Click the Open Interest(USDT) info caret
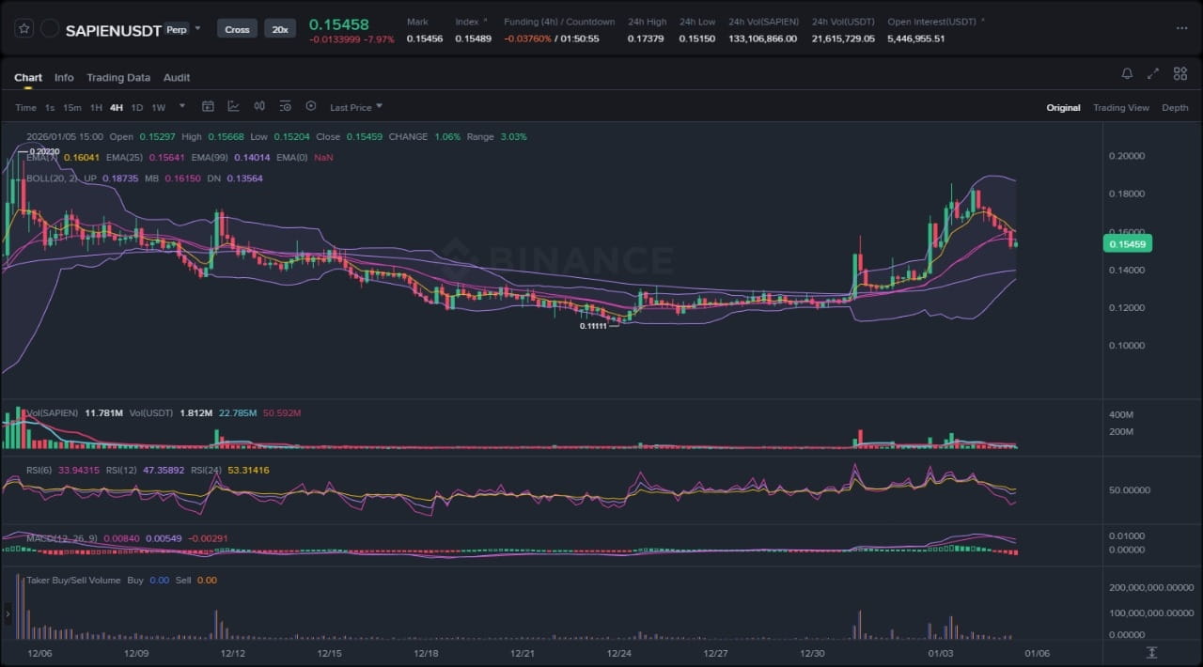1203x667 pixels. (983, 20)
